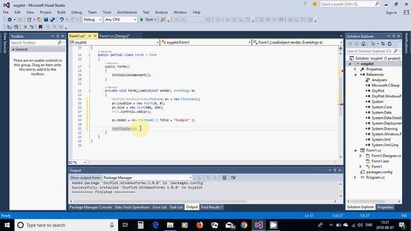Open the Debug menu
This screenshot has width=411, height=231.
tap(76, 12)
